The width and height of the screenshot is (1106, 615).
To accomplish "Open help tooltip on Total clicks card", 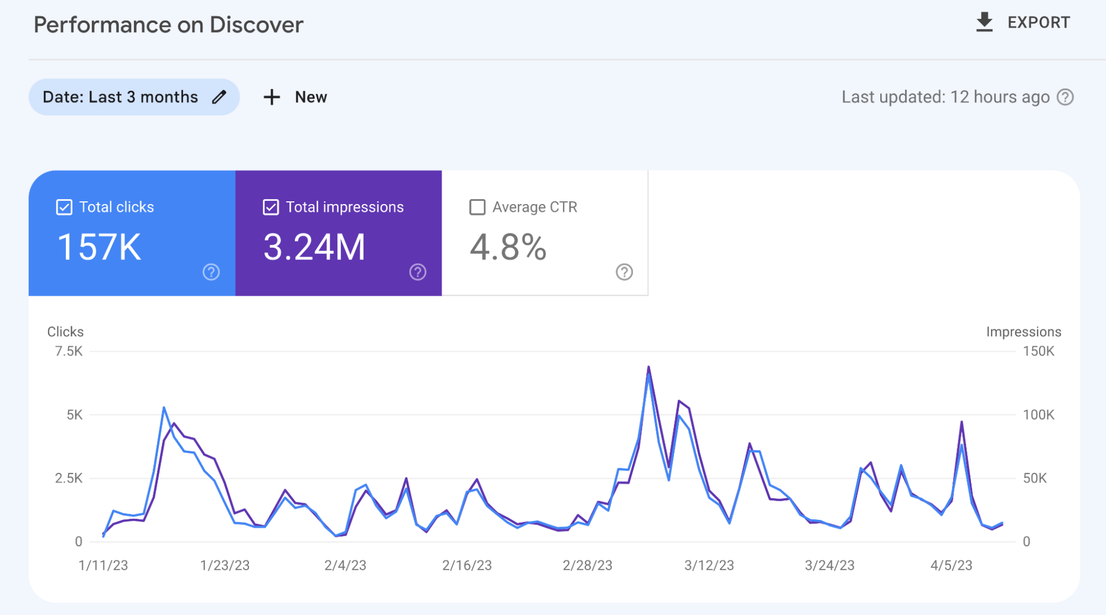I will pyautogui.click(x=211, y=272).
